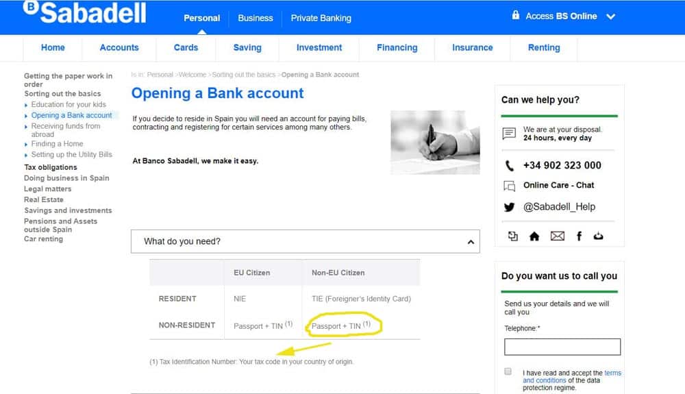Open Savings and investments section
Screen dimensions: 685x394
68,210
